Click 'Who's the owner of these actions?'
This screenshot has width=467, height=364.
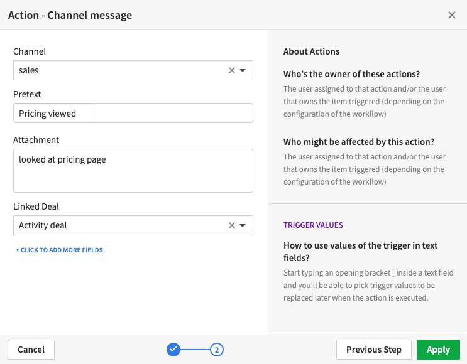coord(351,74)
